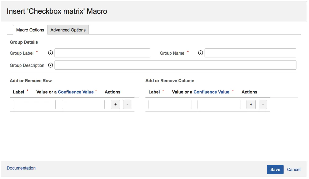Open the Advanced Options tab
This screenshot has height=179, width=309.
point(68,30)
